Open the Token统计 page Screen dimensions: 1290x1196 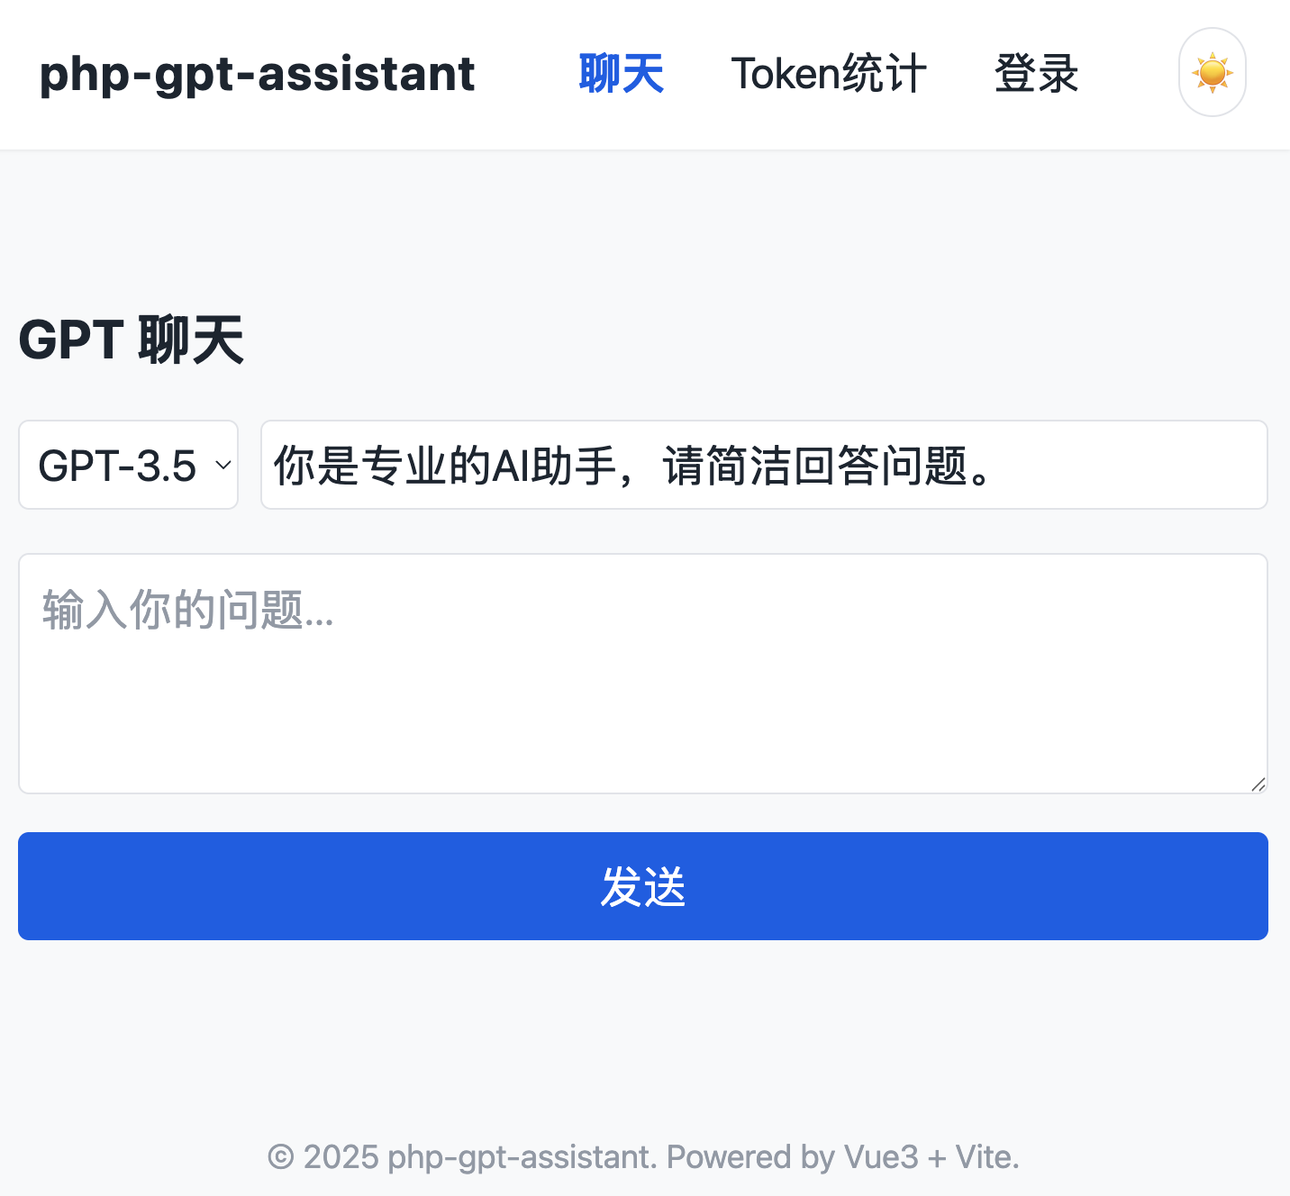(828, 74)
